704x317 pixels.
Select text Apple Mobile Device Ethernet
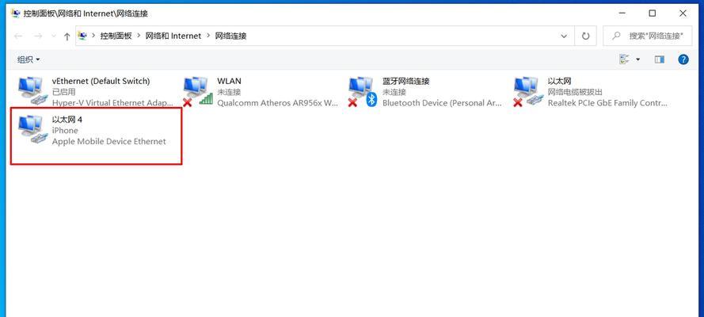tap(109, 141)
